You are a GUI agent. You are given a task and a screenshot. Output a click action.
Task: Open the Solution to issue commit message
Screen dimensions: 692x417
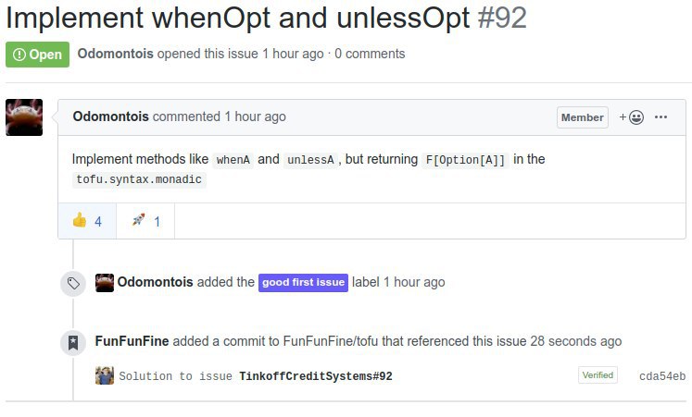[176, 376]
